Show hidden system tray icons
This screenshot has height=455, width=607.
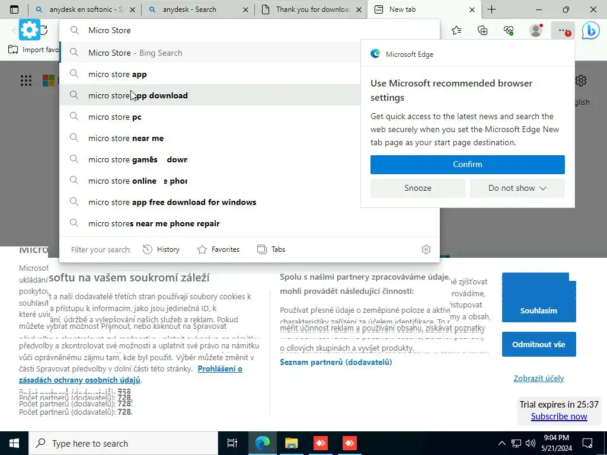click(x=501, y=443)
